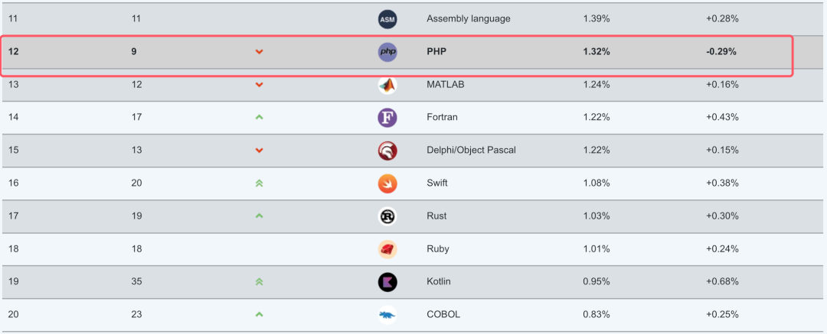This screenshot has width=827, height=334.
Task: Click the Rust gear logo
Action: (x=387, y=216)
